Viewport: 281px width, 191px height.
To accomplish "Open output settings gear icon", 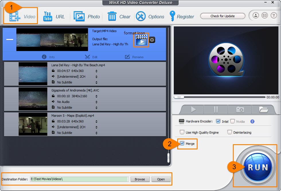I will 152,40.
